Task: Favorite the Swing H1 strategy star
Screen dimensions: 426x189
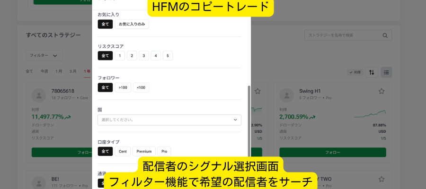Action: tap(382, 91)
